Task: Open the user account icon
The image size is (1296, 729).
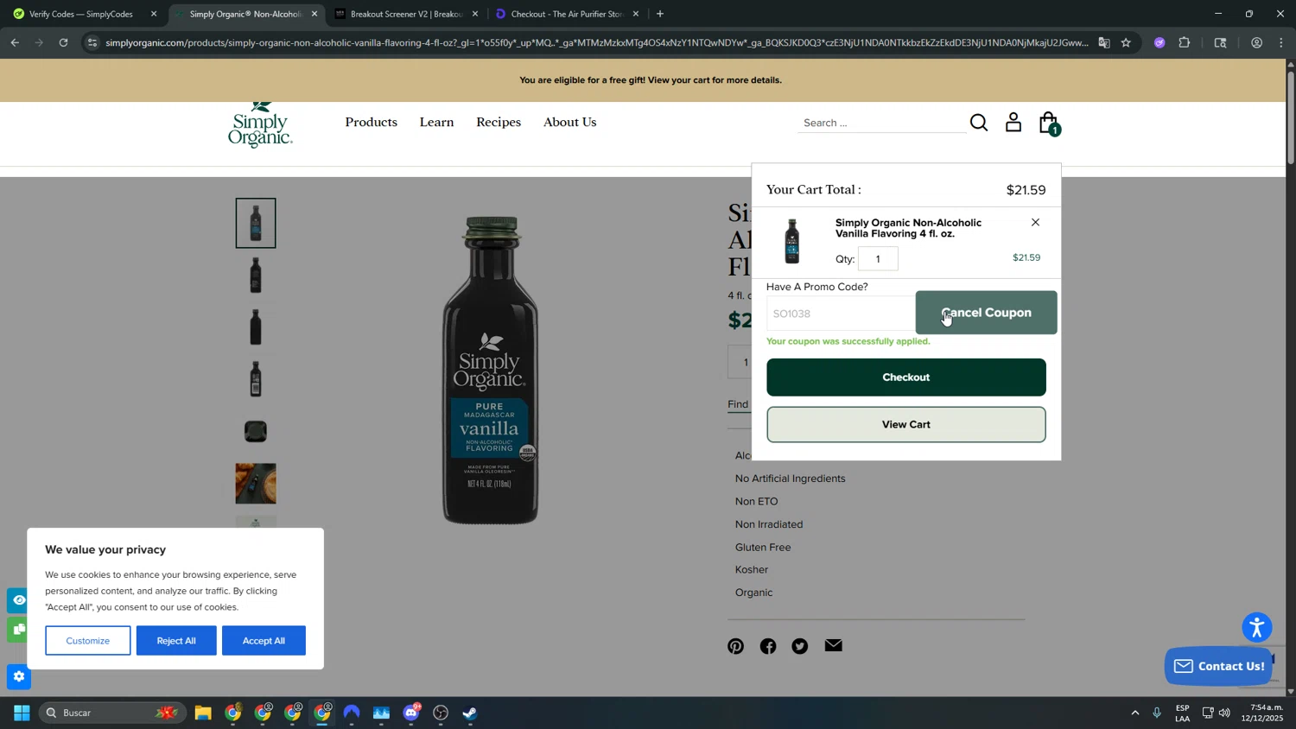Action: pos(1013,123)
